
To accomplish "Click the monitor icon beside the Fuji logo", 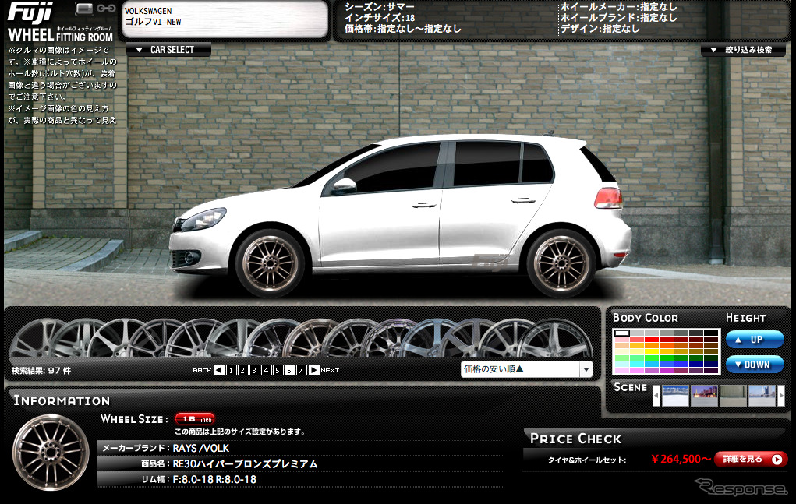I will 85,9.
